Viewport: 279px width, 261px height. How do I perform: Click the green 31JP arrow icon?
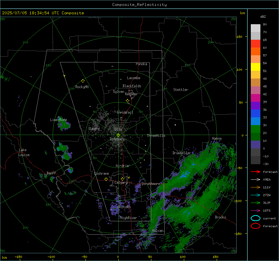pos(255,203)
